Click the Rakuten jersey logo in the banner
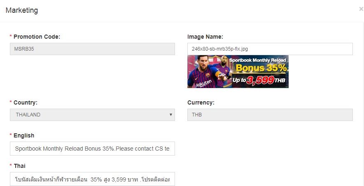Viewport: 364px width, 186px height. tap(204, 83)
